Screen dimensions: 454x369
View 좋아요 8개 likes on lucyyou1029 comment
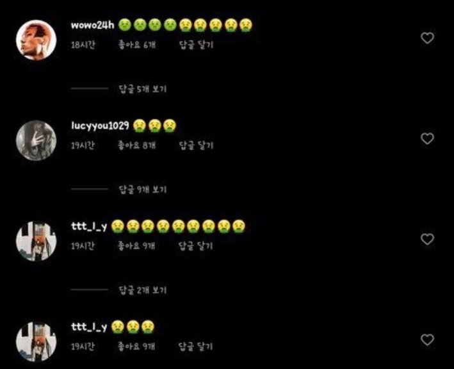point(136,145)
